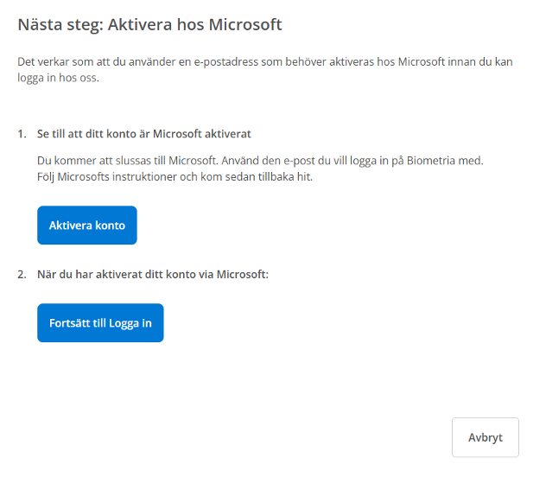
Task: Cancel with the Avbryt button
Action: pos(486,437)
